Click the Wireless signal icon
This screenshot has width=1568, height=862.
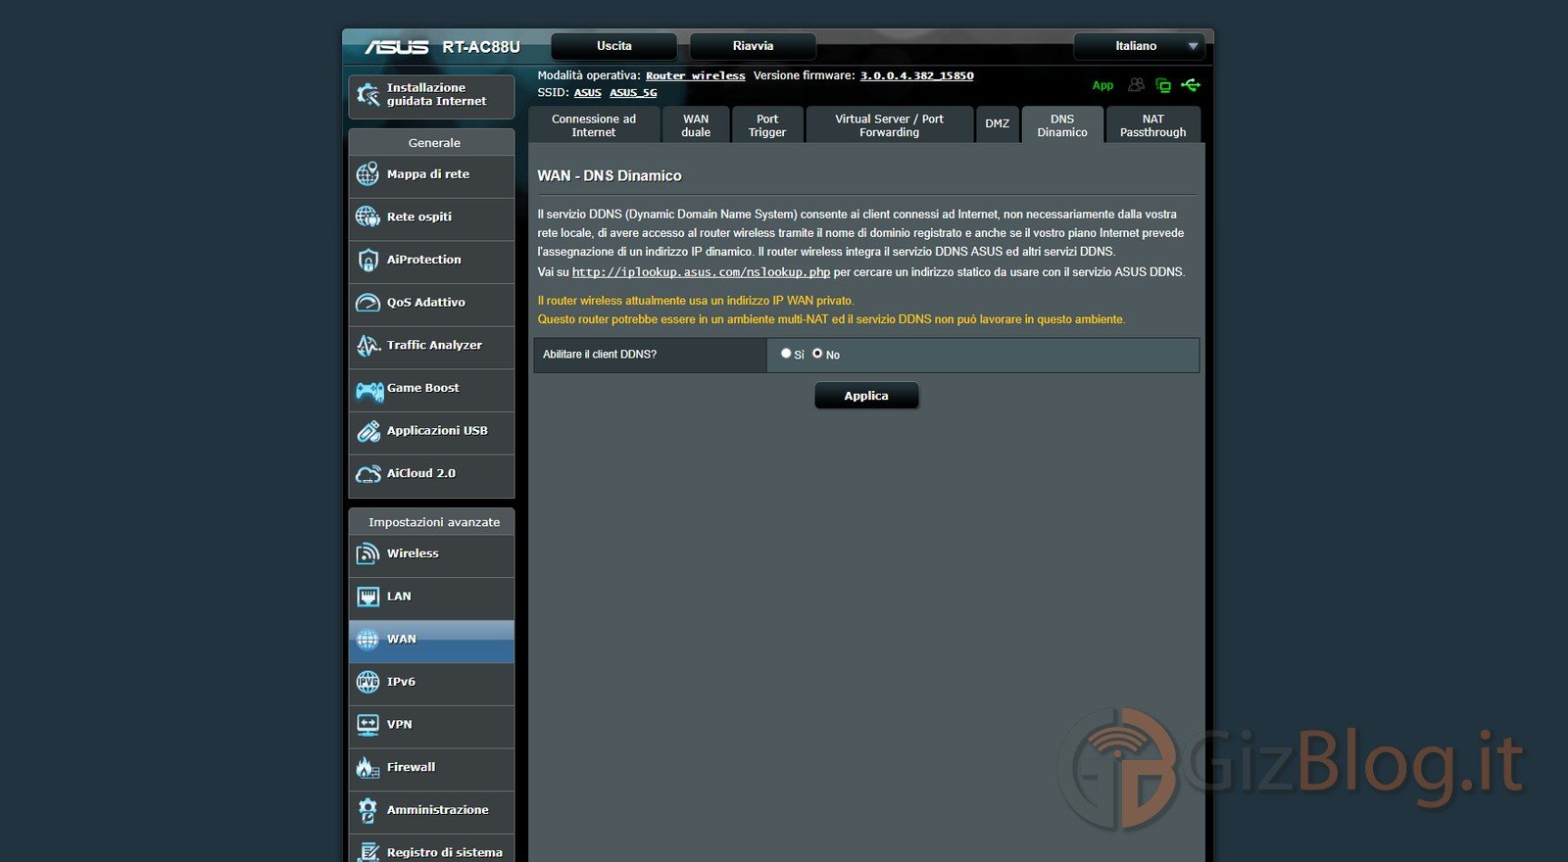367,553
